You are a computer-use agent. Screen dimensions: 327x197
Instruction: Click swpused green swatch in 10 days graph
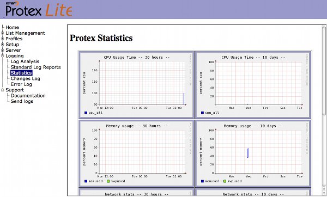click(x=225, y=181)
